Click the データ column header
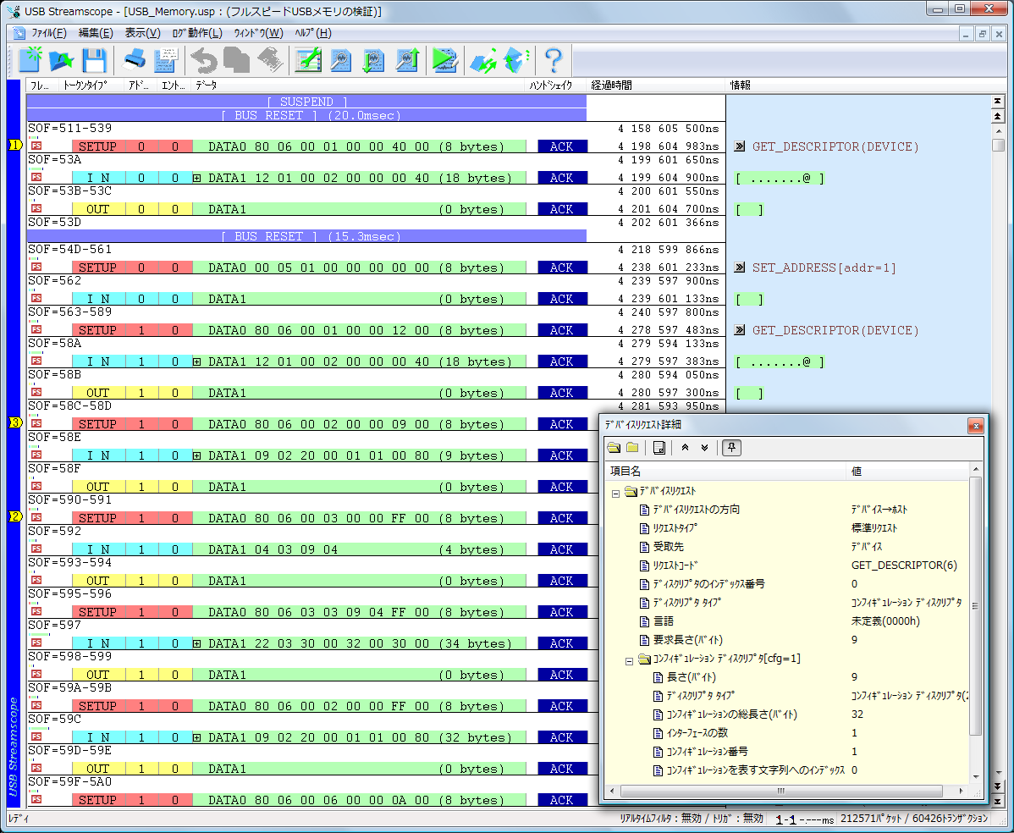Image resolution: width=1014 pixels, height=833 pixels. (358, 86)
